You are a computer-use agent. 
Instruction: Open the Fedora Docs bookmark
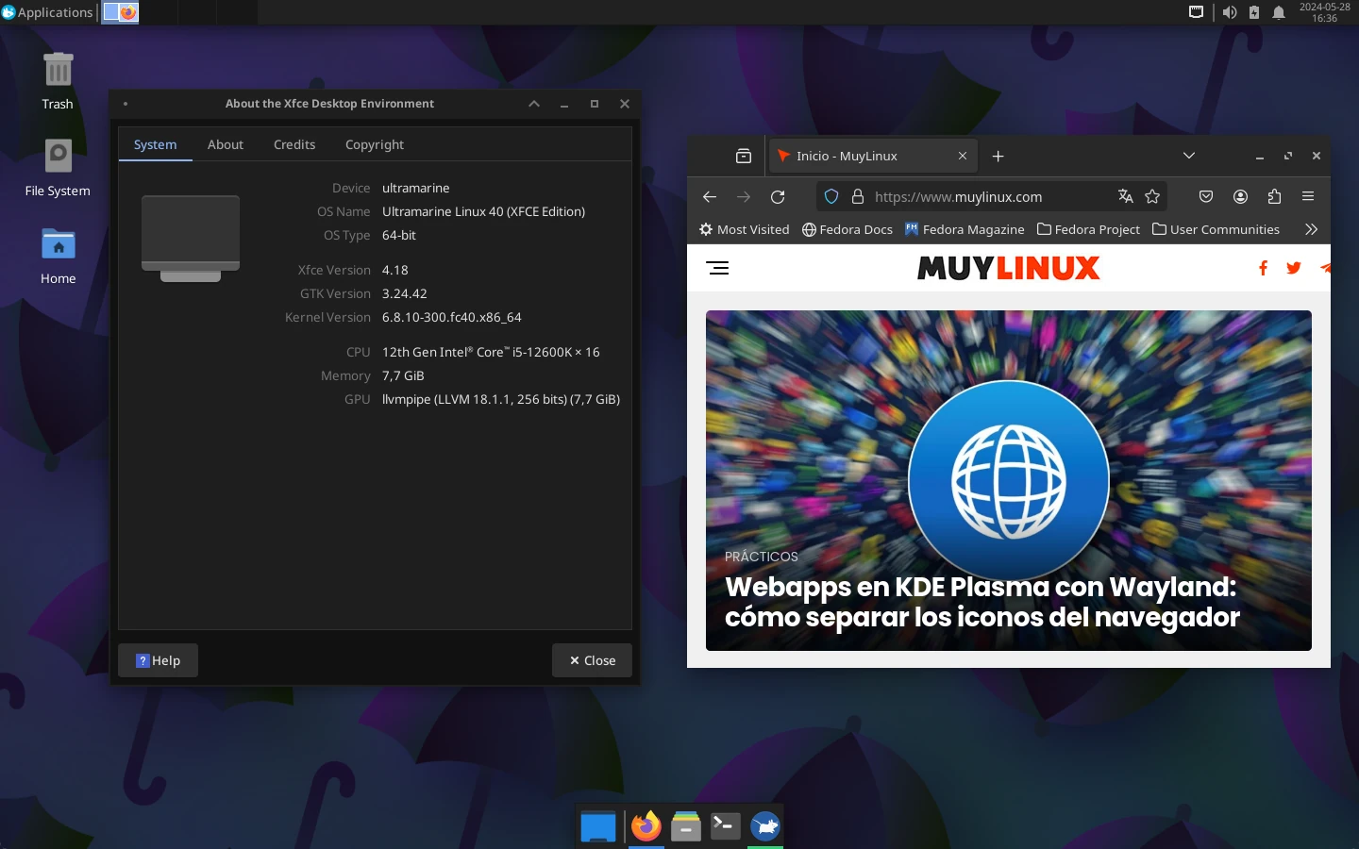pos(847,229)
